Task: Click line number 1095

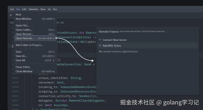Action: pyautogui.click(x=15, y=91)
